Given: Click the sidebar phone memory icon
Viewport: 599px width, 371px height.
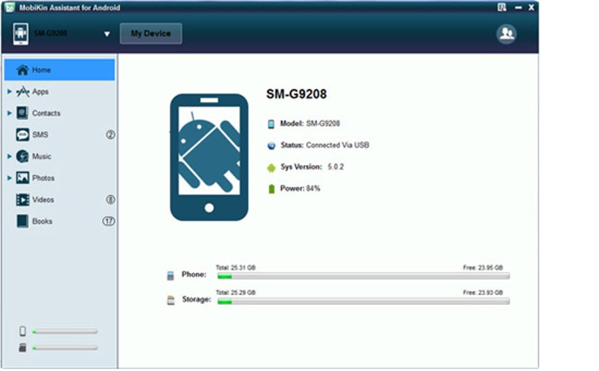Looking at the screenshot, I should click(x=22, y=331).
